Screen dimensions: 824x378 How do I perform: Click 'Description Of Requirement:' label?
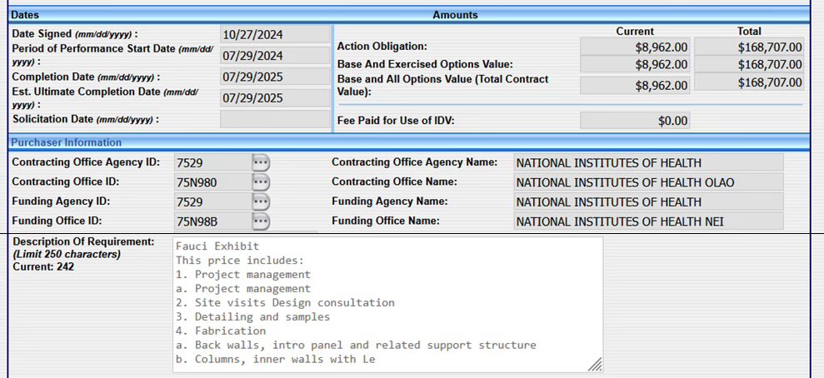tap(83, 241)
